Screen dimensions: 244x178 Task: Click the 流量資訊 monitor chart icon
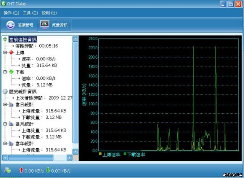coord(45,24)
